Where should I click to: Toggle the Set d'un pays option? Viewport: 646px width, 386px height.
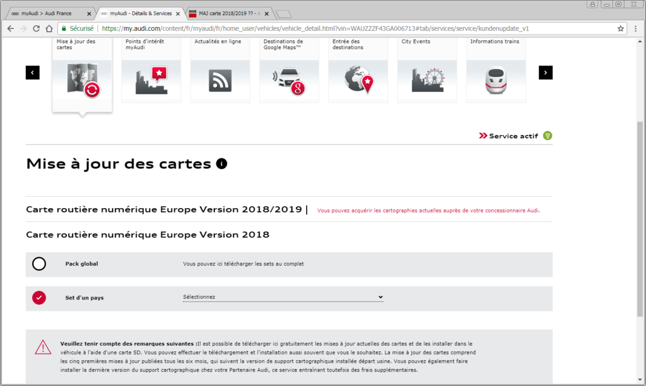pyautogui.click(x=39, y=298)
